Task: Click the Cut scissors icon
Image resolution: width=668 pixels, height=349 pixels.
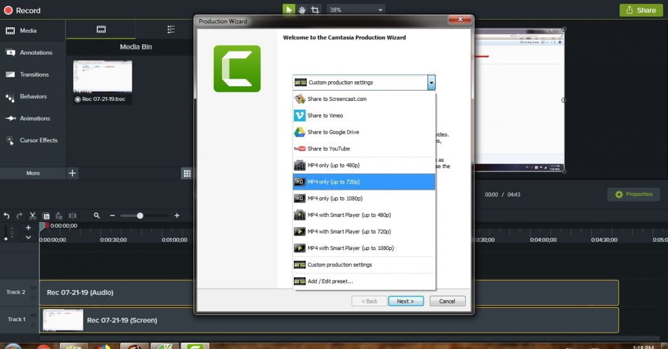Action: pos(33,216)
